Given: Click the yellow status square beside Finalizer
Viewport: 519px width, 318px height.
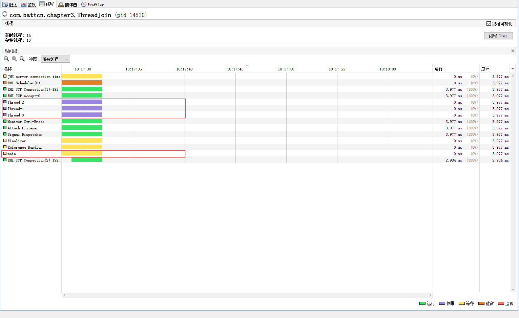Looking at the screenshot, I should coord(4,141).
